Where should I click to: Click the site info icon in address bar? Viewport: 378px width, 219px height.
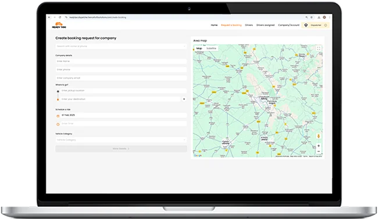66,17
